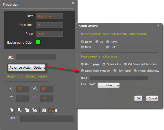Screen dimensions: 164x130
Task: Click the bring forward layer icon
Action: point(19,110)
